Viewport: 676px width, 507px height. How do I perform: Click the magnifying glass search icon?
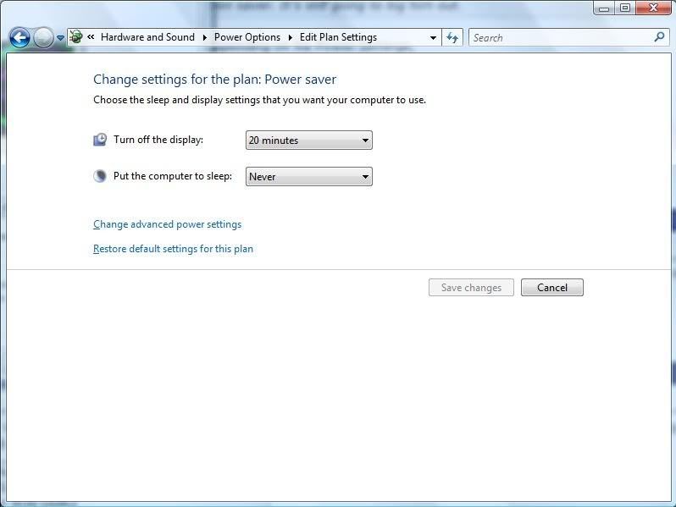point(660,37)
